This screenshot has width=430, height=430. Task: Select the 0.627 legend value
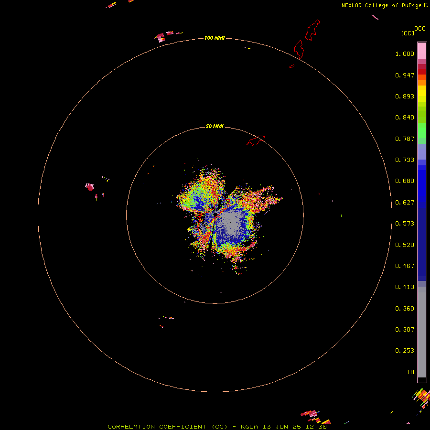click(405, 203)
